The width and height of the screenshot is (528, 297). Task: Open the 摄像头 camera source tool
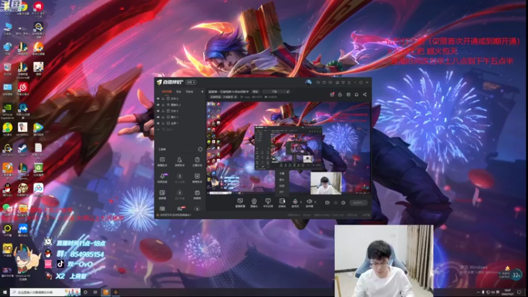click(x=254, y=203)
